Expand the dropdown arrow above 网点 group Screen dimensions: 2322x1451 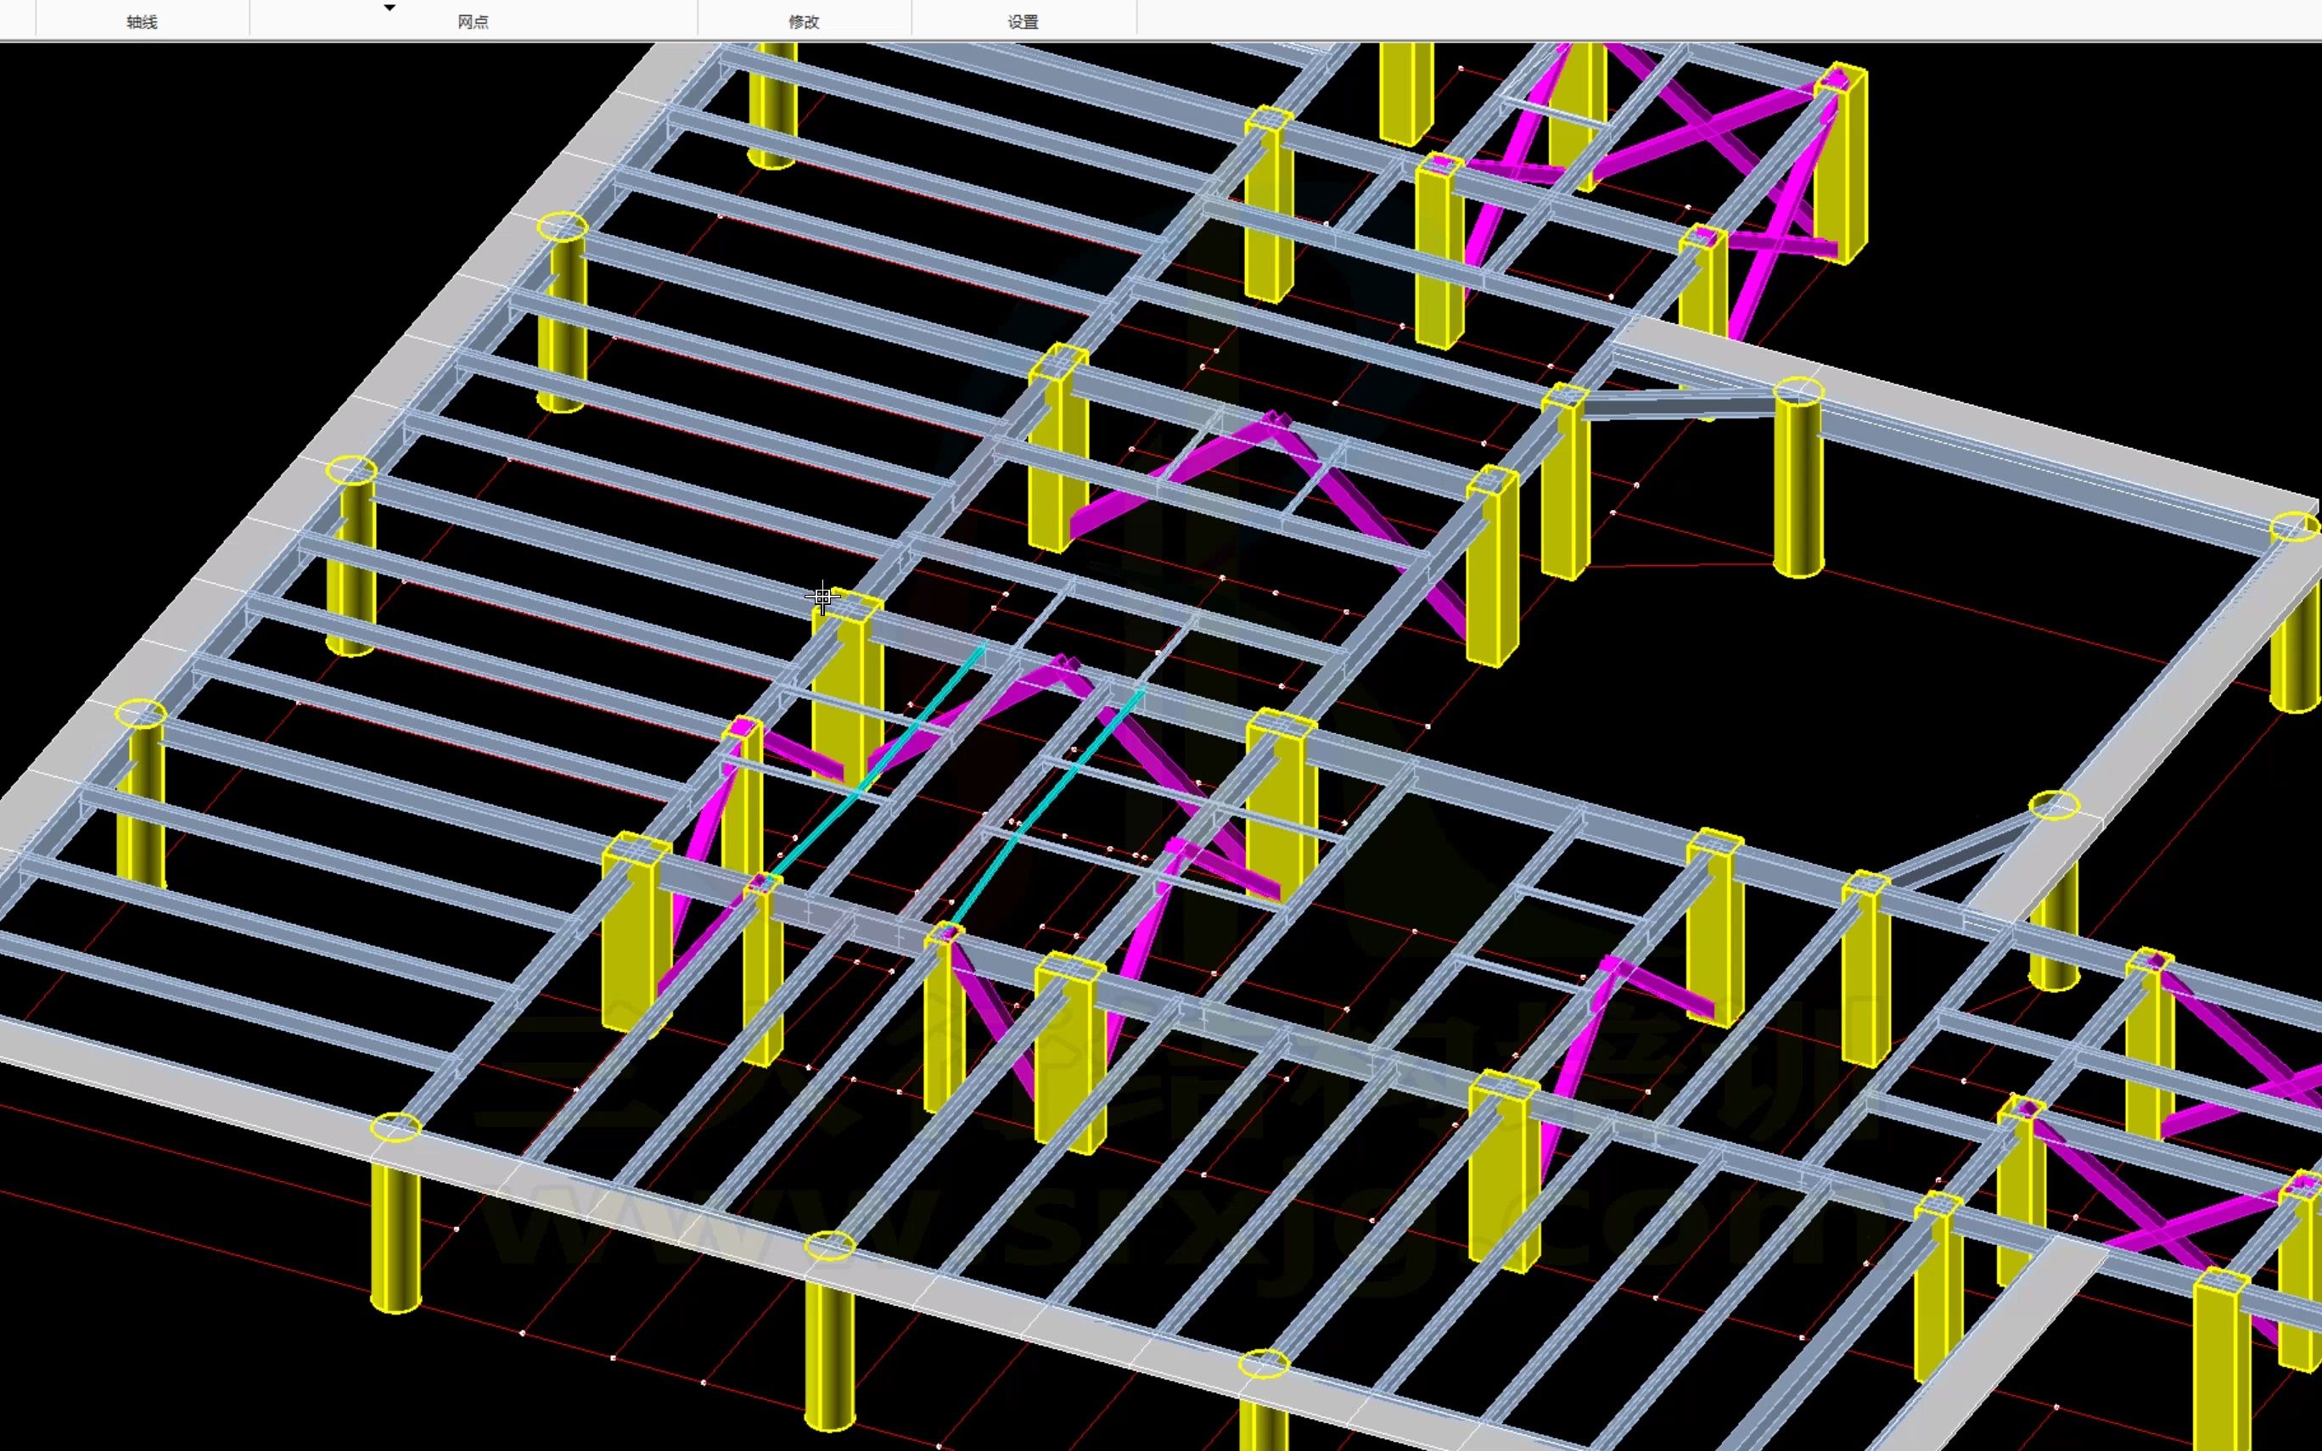click(x=390, y=8)
